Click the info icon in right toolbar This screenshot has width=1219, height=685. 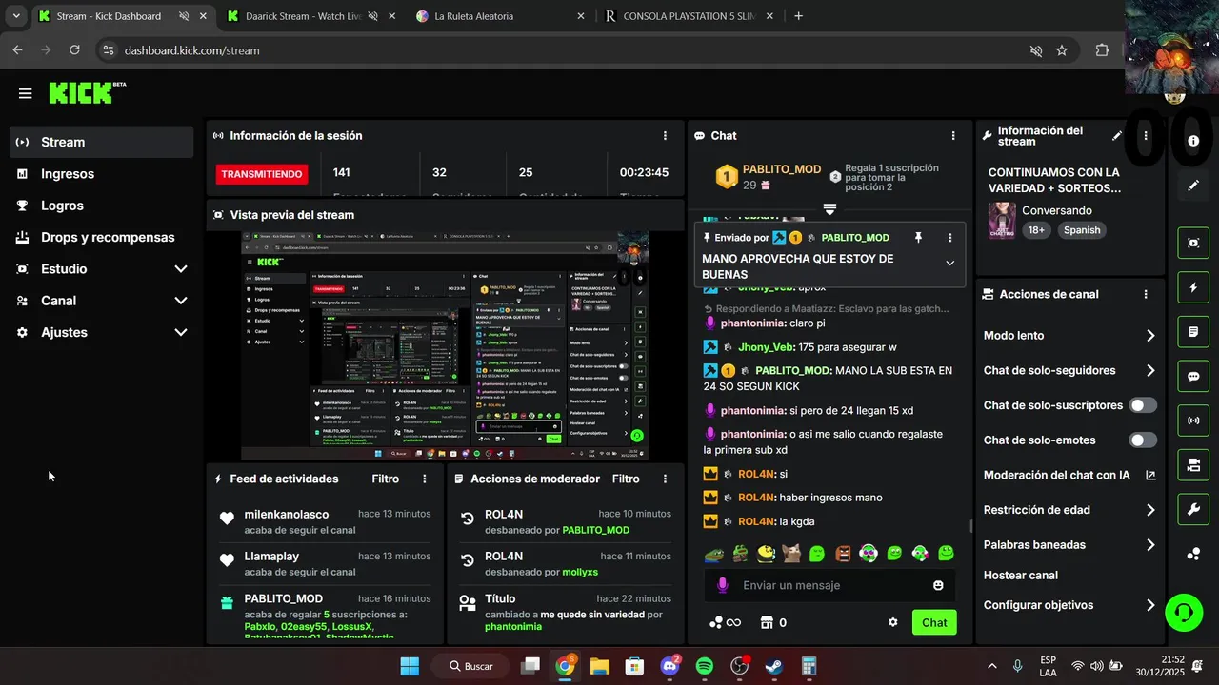pos(1193,140)
